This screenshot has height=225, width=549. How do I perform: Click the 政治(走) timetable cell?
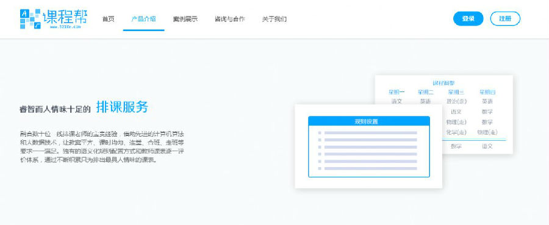click(456, 101)
